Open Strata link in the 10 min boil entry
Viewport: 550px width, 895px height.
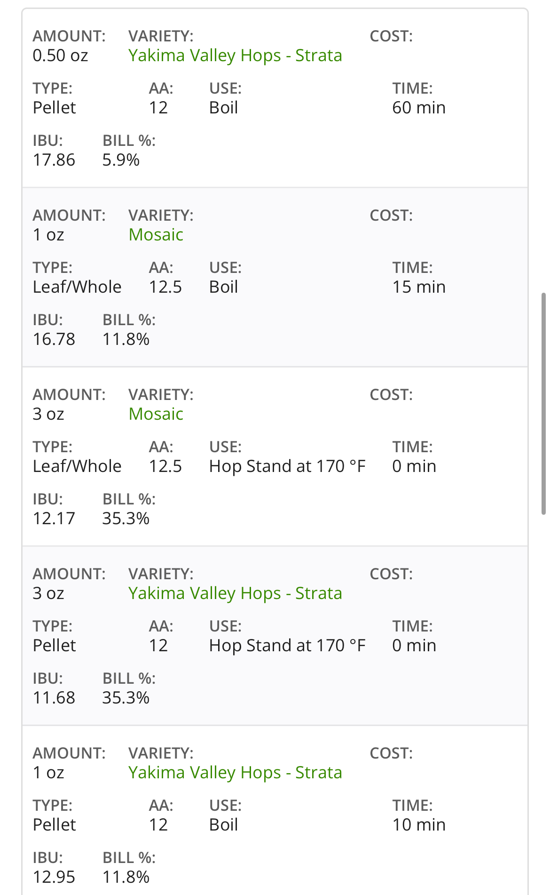[235, 773]
